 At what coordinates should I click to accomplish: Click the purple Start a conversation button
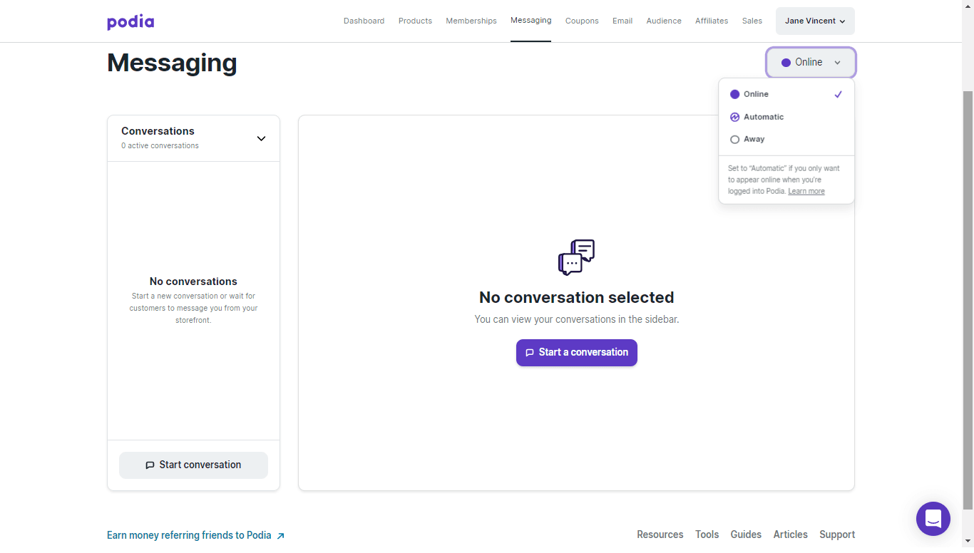point(577,353)
